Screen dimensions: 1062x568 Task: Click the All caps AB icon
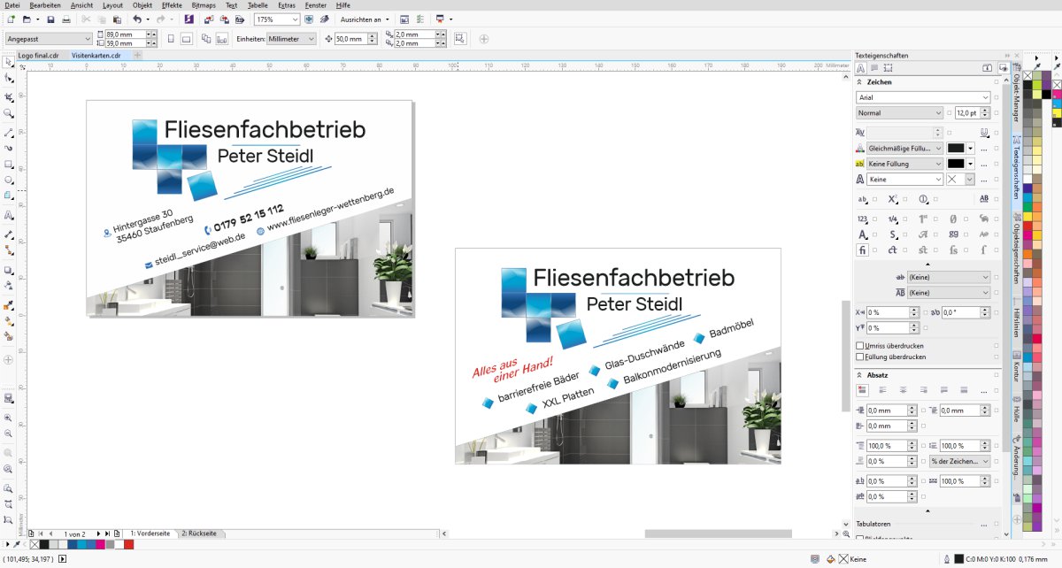pyautogui.click(x=984, y=199)
